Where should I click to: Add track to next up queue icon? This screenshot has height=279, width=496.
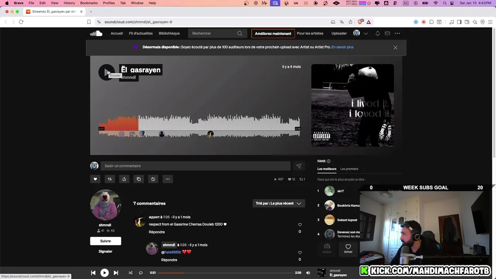[x=153, y=179]
